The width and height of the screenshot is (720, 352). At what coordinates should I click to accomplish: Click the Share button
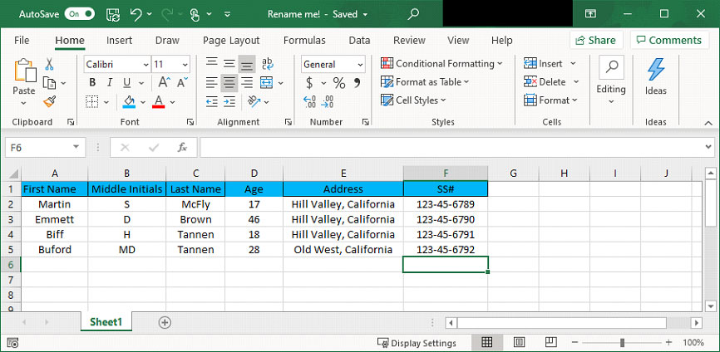click(596, 41)
